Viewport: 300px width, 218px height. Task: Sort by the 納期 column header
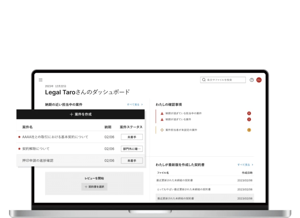coord(108,127)
